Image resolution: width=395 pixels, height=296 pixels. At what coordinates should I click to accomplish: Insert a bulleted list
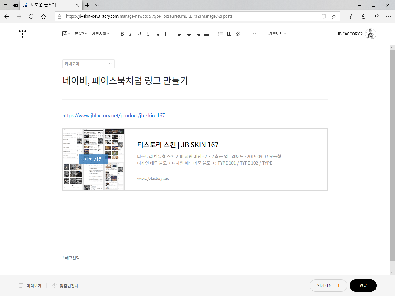(x=221, y=34)
